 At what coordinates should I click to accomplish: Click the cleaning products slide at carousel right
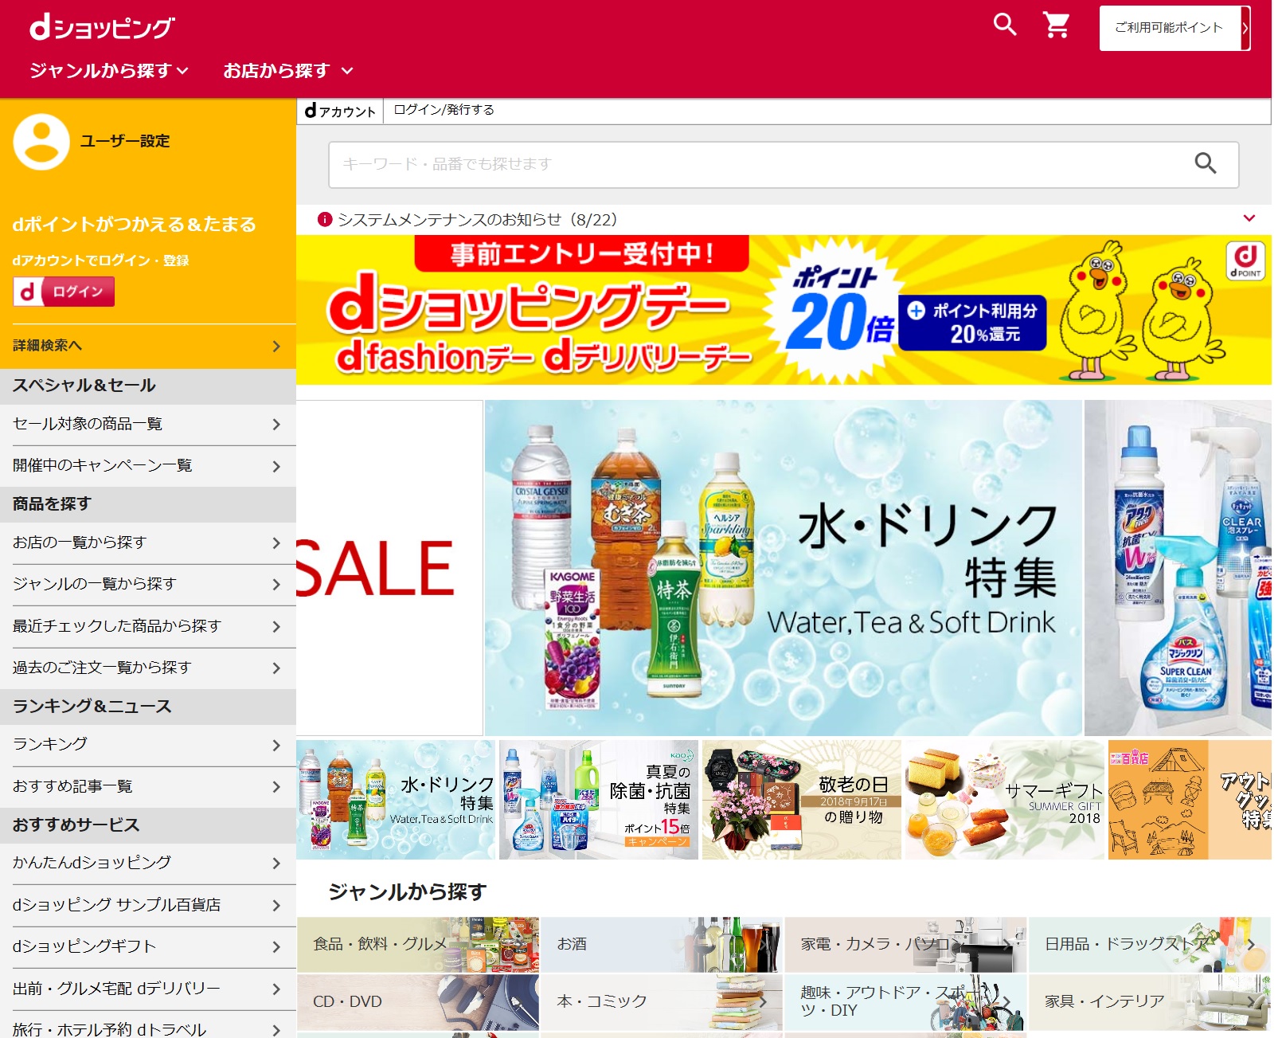pyautogui.click(x=1178, y=567)
